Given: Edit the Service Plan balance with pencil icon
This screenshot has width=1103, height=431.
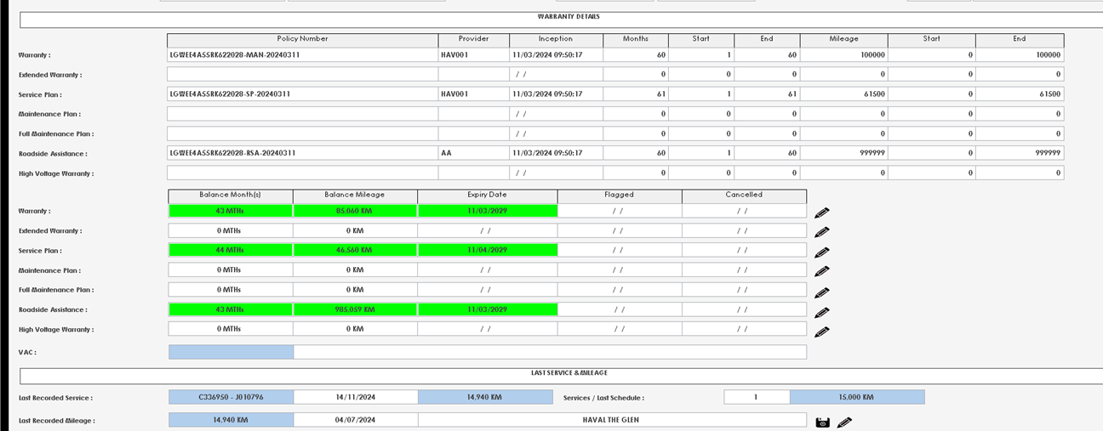Looking at the screenshot, I should [821, 252].
